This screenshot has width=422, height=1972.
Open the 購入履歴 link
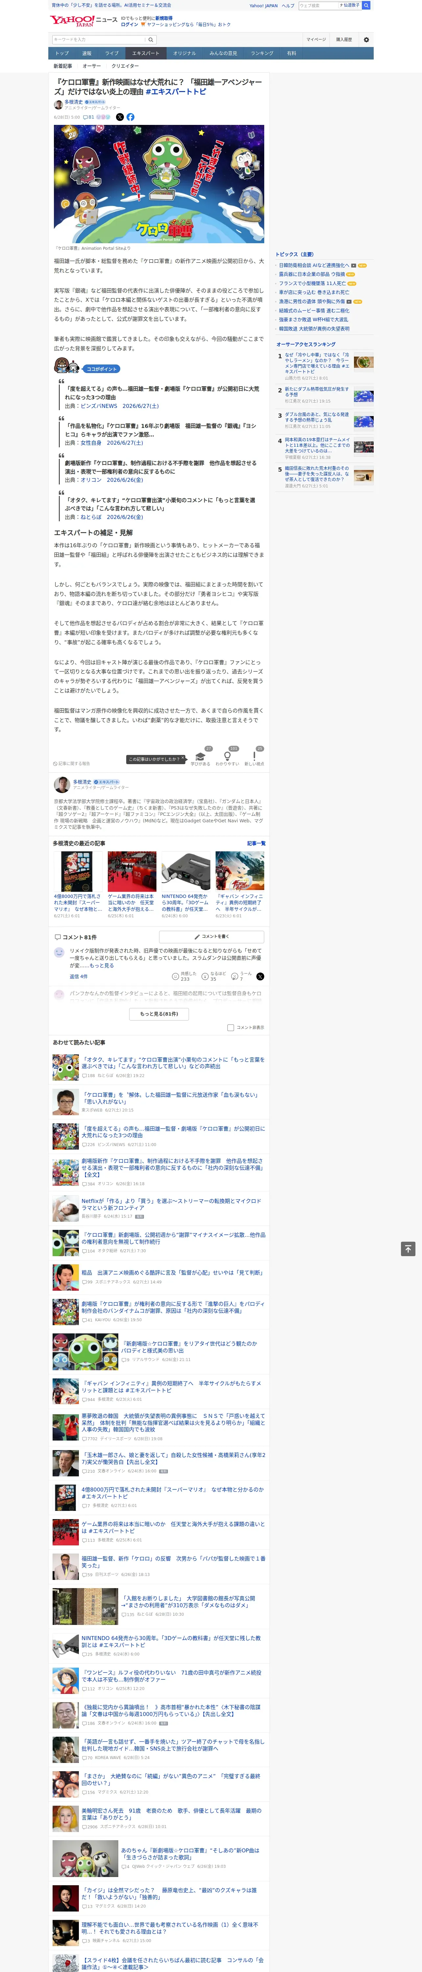344,40
